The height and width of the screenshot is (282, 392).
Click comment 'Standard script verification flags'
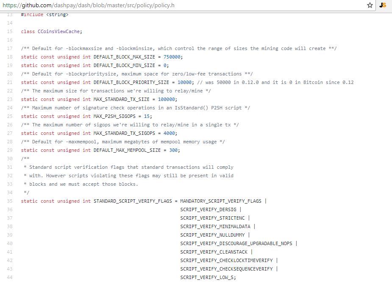(x=77, y=167)
